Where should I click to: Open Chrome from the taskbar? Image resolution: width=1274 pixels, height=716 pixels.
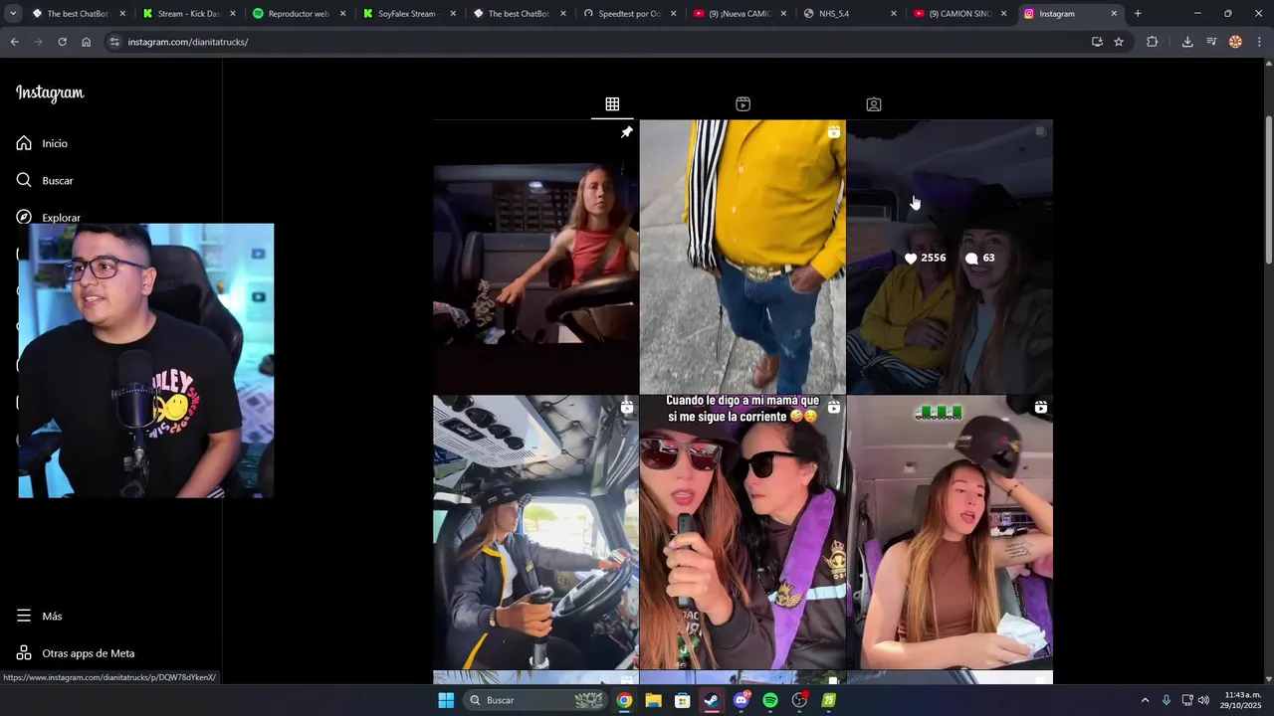624,700
